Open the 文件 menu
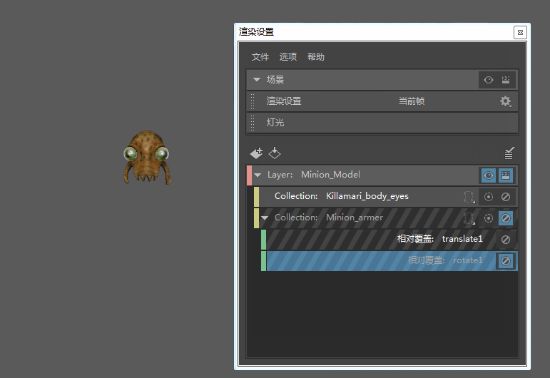Viewport: 550px width, 378px height. 260,57
